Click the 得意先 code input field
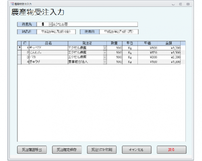The image size is (202, 161). point(43,24)
